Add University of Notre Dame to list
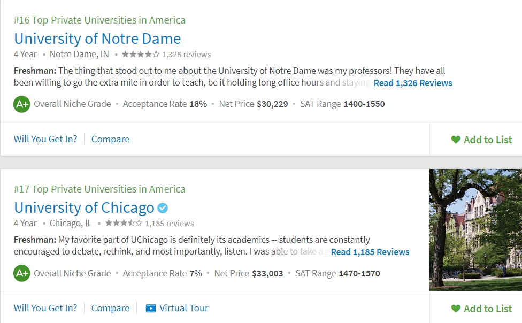Screen dimensions: 522x323 (x=481, y=140)
